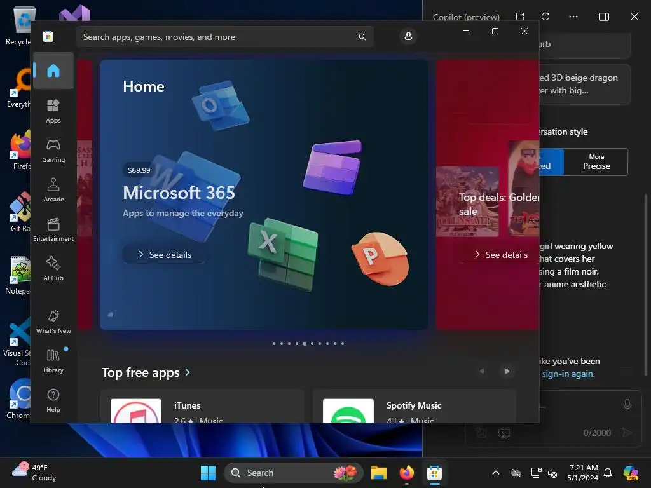The width and height of the screenshot is (651, 488).
Task: Expand the Top free apps list
Action: (146, 372)
